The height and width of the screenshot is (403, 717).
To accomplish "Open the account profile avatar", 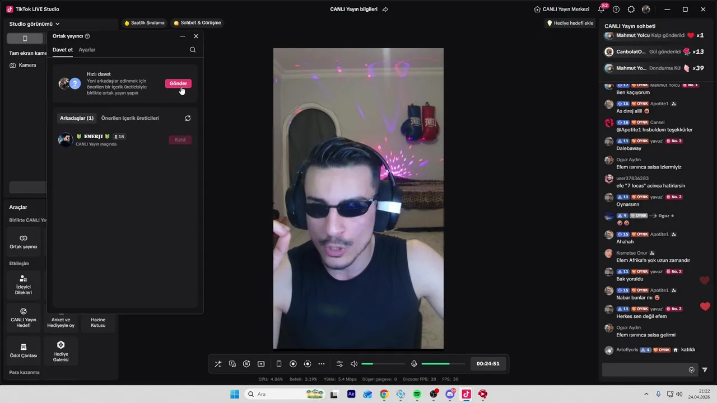I will pyautogui.click(x=646, y=9).
